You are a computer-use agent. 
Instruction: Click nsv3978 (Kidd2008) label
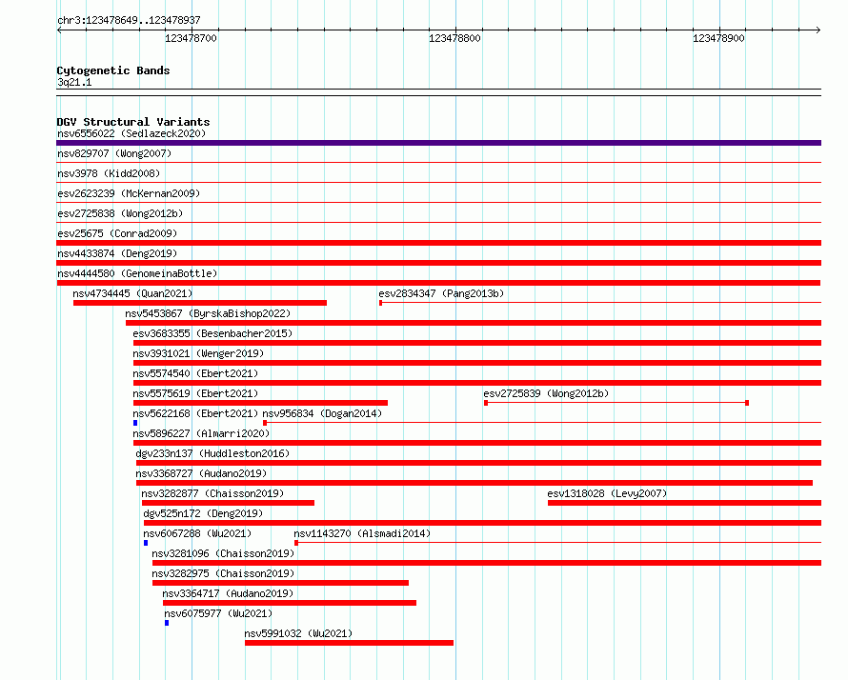[109, 173]
